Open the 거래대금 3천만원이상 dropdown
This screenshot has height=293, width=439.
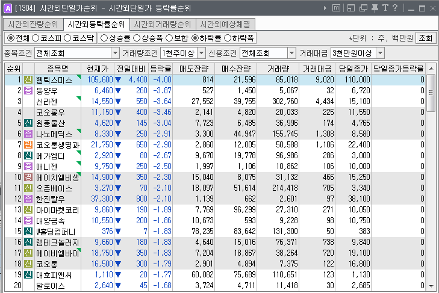click(x=380, y=53)
